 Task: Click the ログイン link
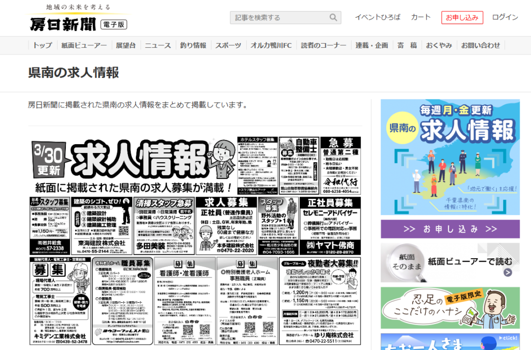click(505, 17)
